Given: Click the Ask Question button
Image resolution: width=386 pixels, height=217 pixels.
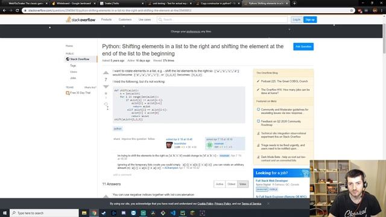Looking at the screenshot, I should point(303,46).
